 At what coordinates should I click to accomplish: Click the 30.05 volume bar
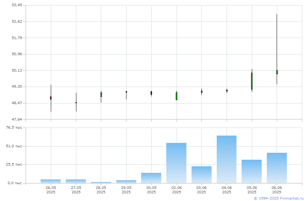pyautogui.click(x=151, y=178)
